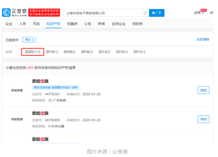Filter by year 2013(2)
The height and width of the screenshot is (157, 218).
[x=104, y=52]
